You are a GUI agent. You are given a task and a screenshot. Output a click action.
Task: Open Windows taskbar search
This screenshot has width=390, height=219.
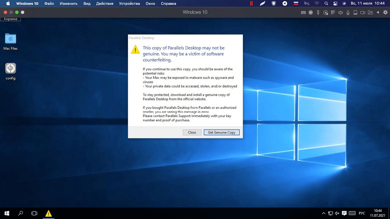coord(21,213)
